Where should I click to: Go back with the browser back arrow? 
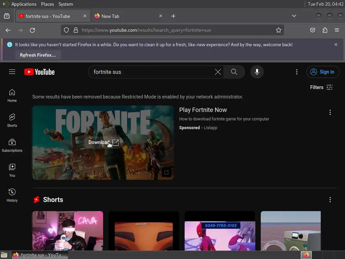tap(8, 30)
